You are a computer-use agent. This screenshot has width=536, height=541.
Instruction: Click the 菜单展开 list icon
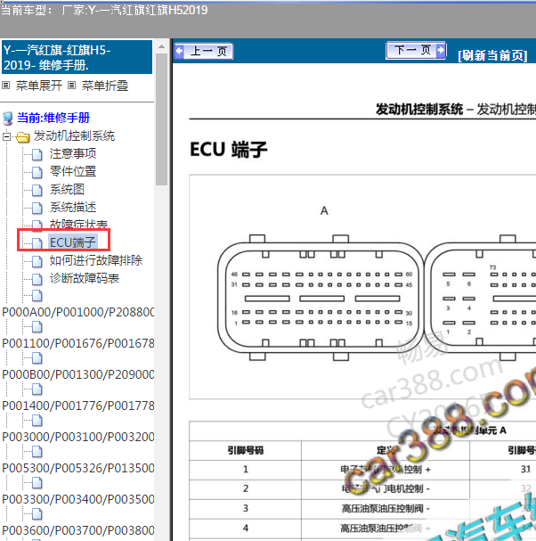[6, 85]
